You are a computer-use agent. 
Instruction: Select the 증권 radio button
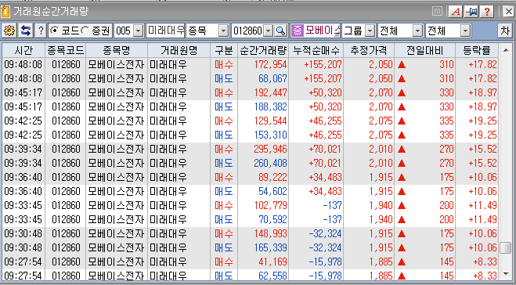tap(85, 31)
